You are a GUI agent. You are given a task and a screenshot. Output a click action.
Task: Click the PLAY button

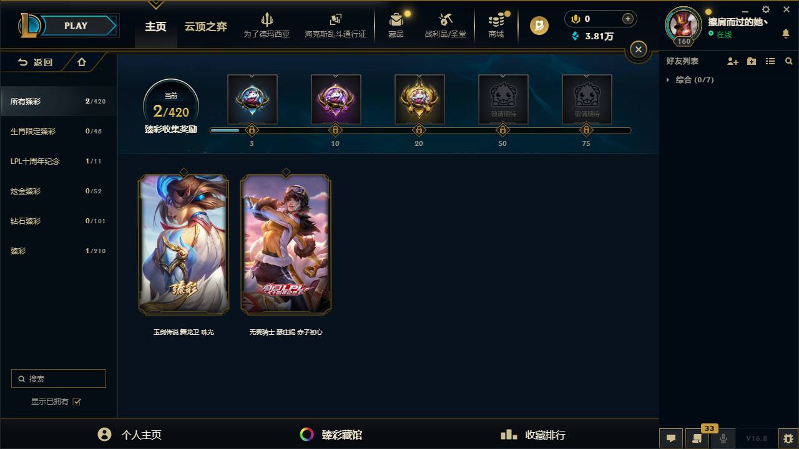pos(76,26)
